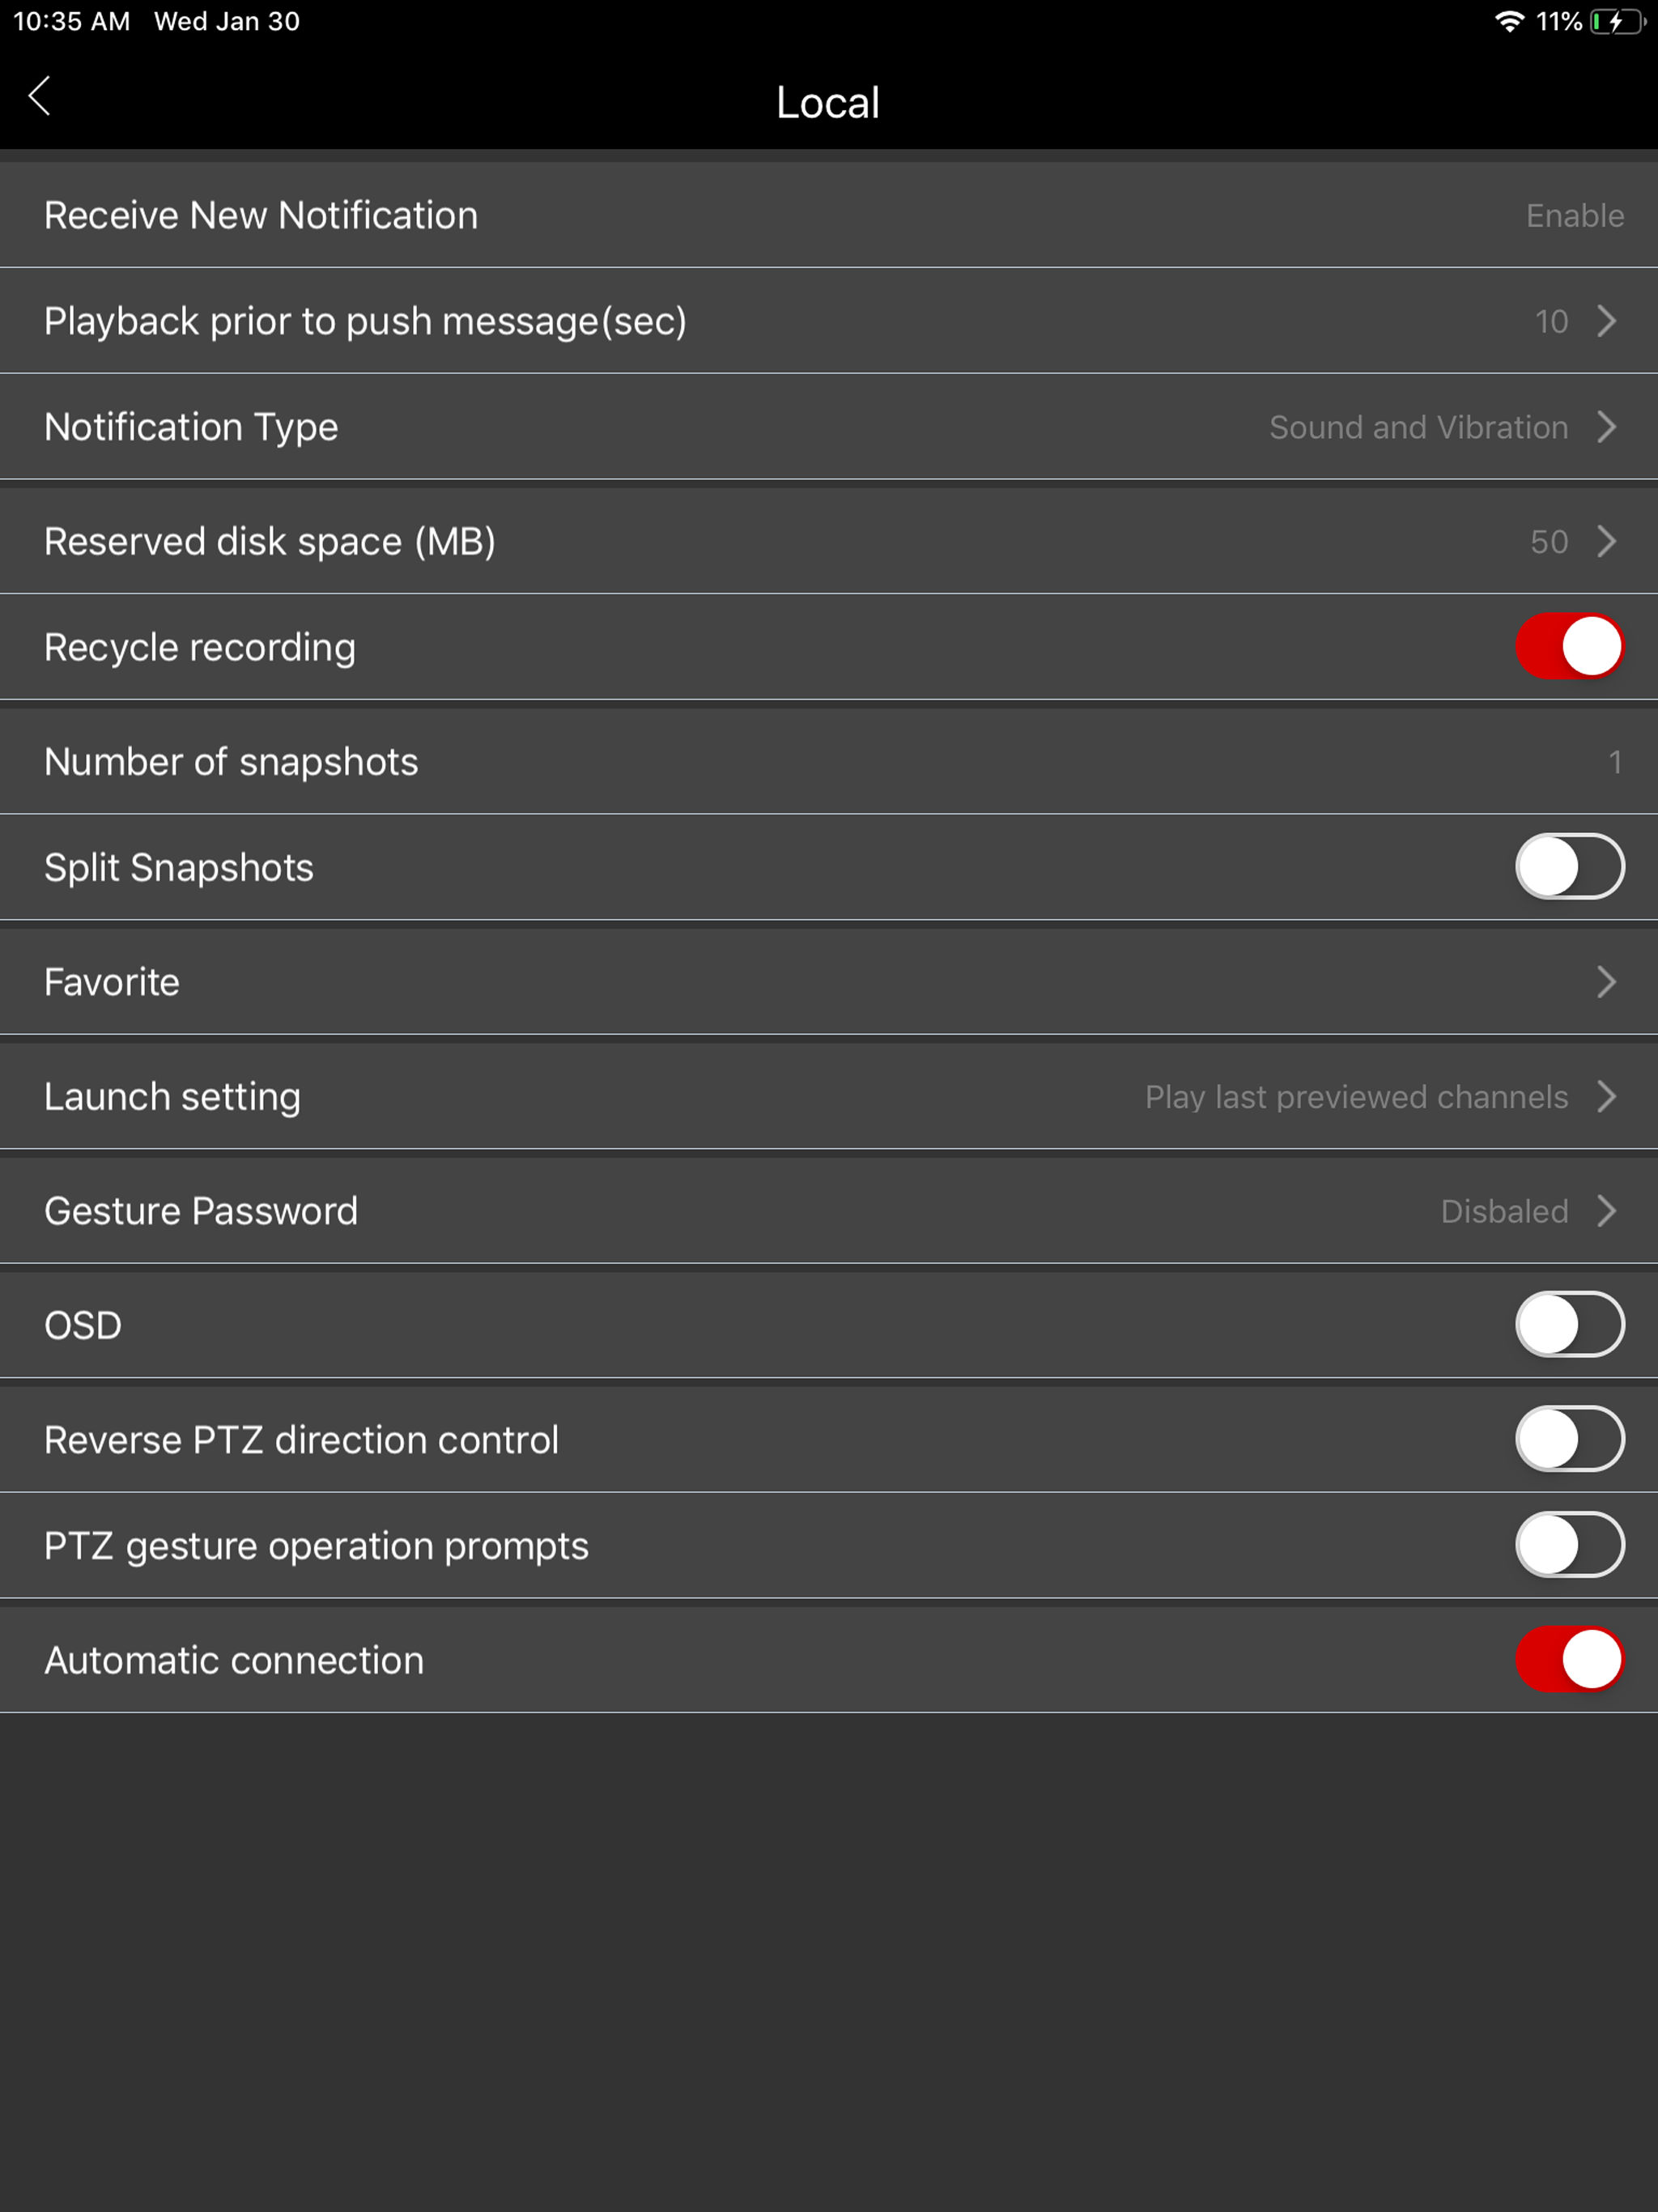Screen dimensions: 1658x2212
Task: Tap Play last previewed channels value
Action: click(1355, 1097)
